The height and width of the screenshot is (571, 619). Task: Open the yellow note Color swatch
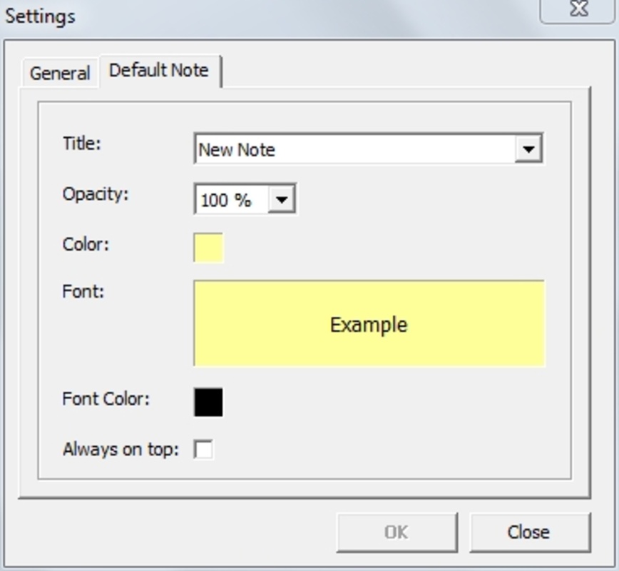tap(209, 248)
